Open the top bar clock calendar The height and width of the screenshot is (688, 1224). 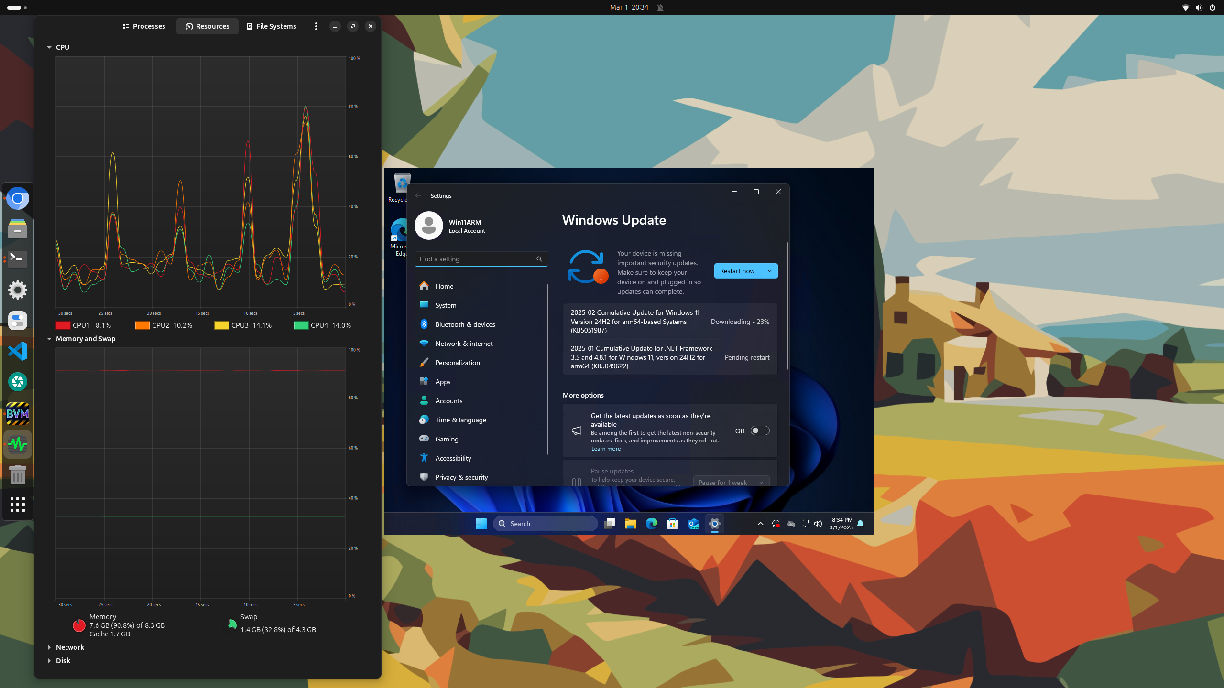(x=629, y=7)
